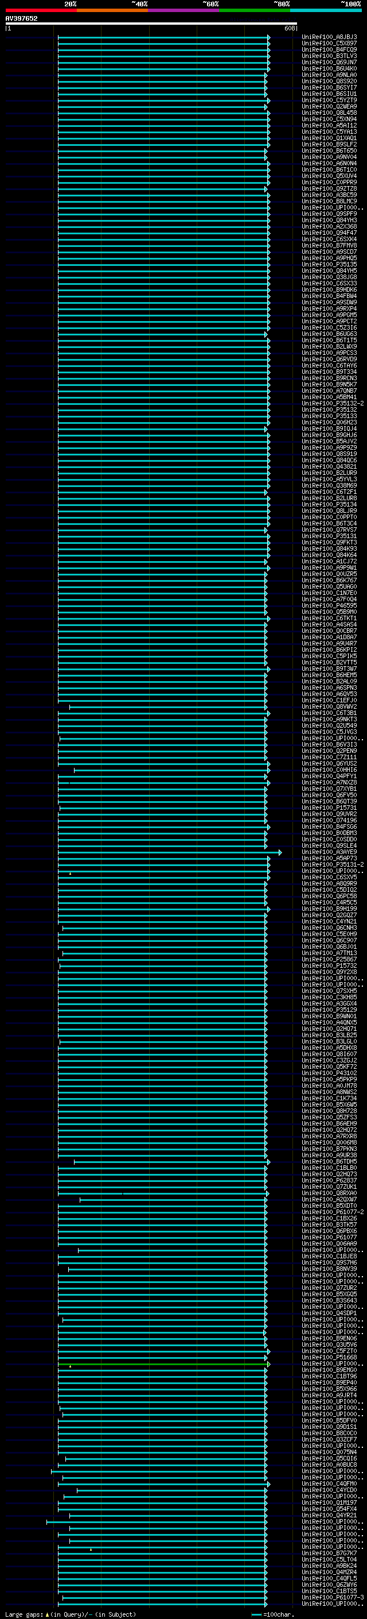Screen dimensions: 367x1619
Task: Click the UniRef100_C5YZT9 label
Action: [329, 101]
